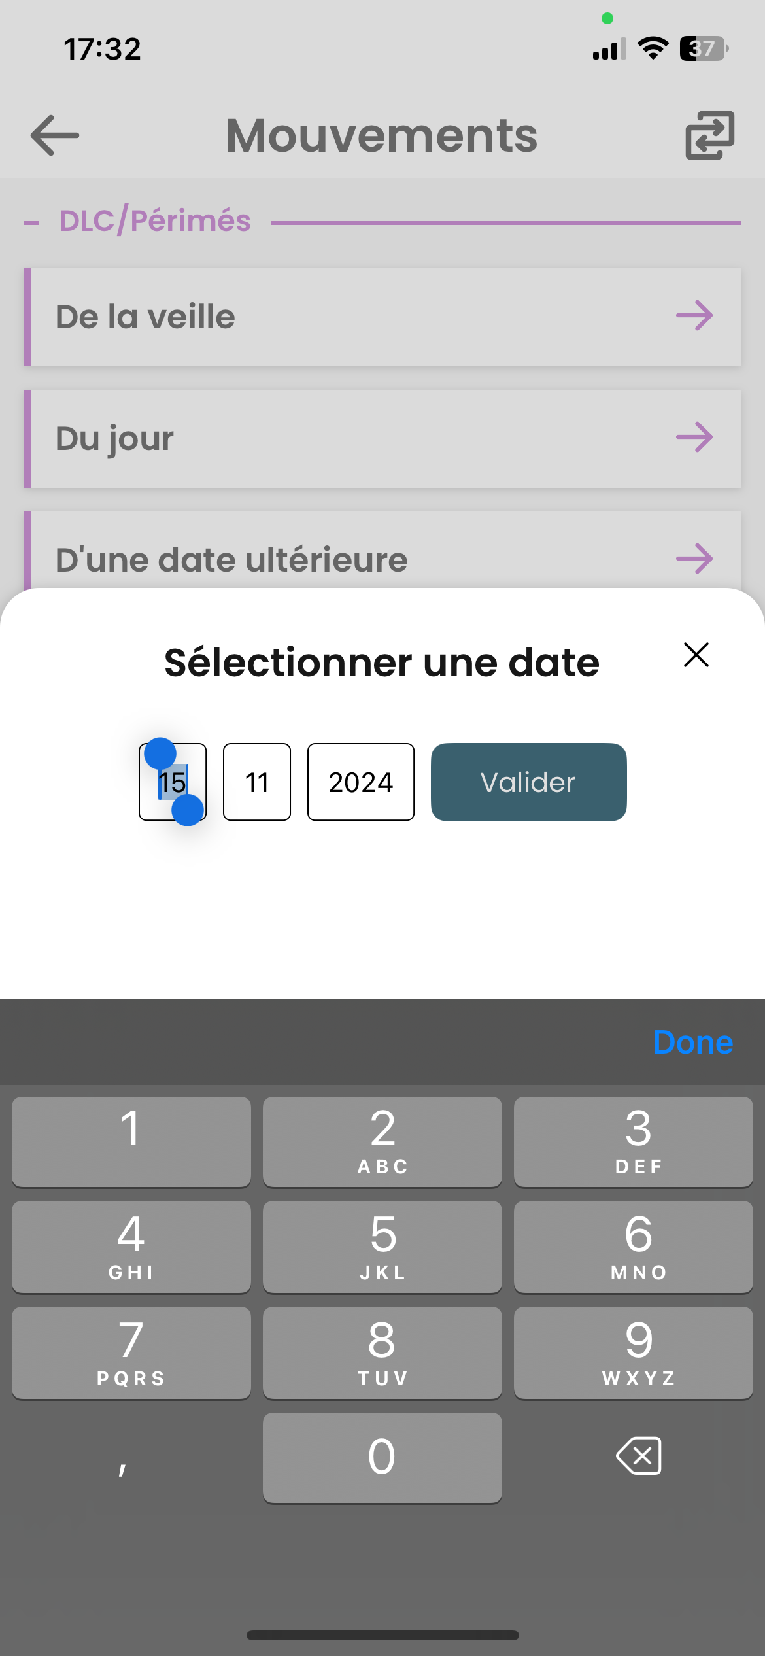This screenshot has height=1656, width=765.
Task: Open D'une date ultérieure arrow
Action: pos(694,559)
